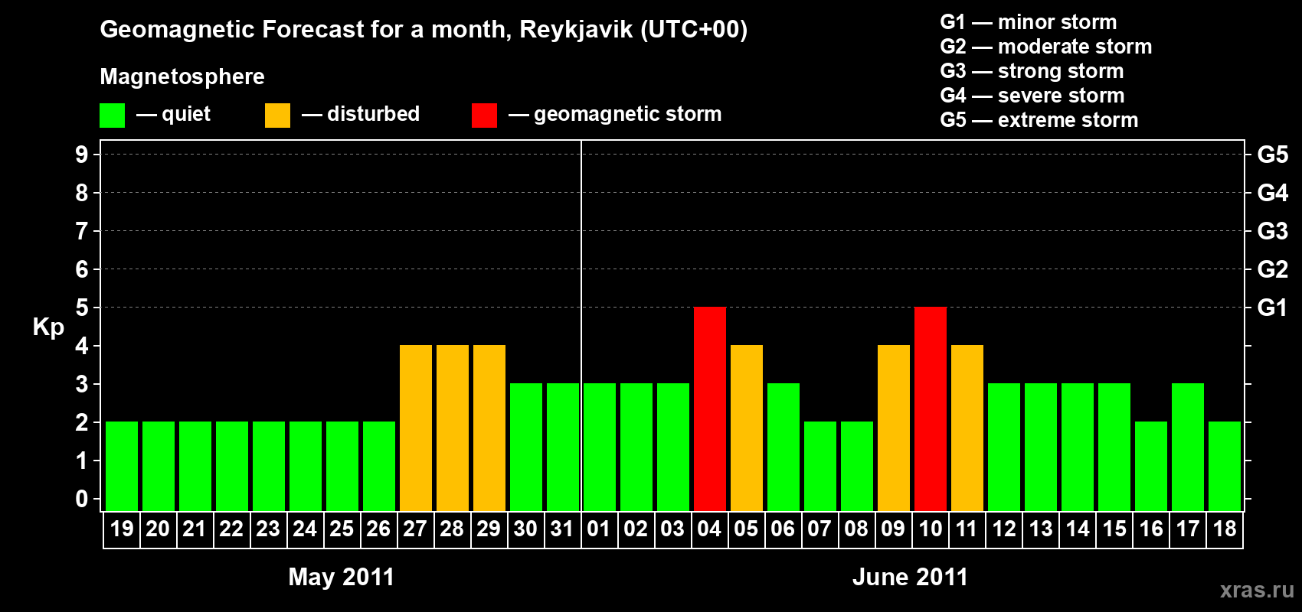Click the June 2011 month label
The height and width of the screenshot is (612, 1302).
coord(911,577)
